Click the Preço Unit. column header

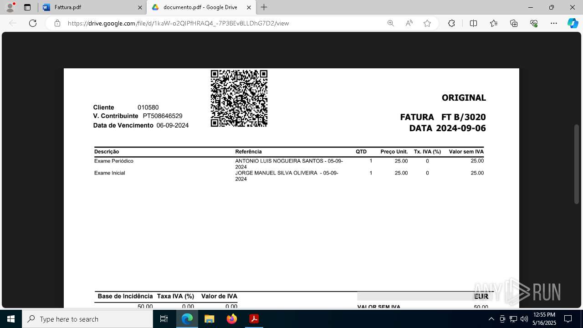pyautogui.click(x=394, y=152)
